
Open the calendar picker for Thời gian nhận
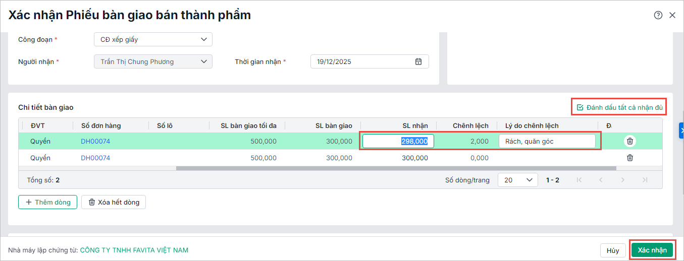[x=418, y=62]
